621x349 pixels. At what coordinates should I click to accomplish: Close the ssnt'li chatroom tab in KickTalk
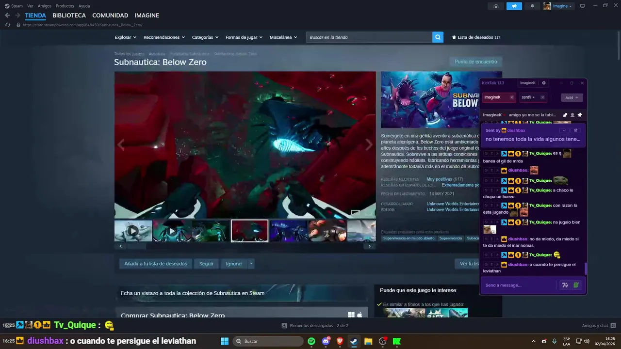pos(542,97)
